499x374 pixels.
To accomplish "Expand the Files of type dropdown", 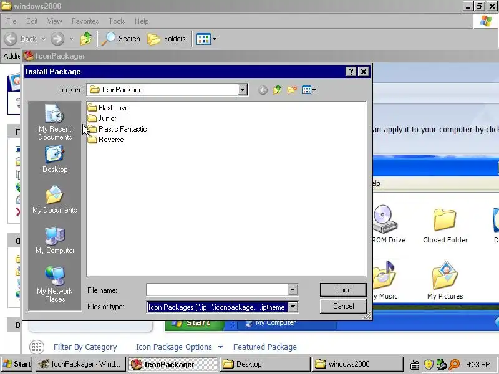I will pyautogui.click(x=293, y=307).
